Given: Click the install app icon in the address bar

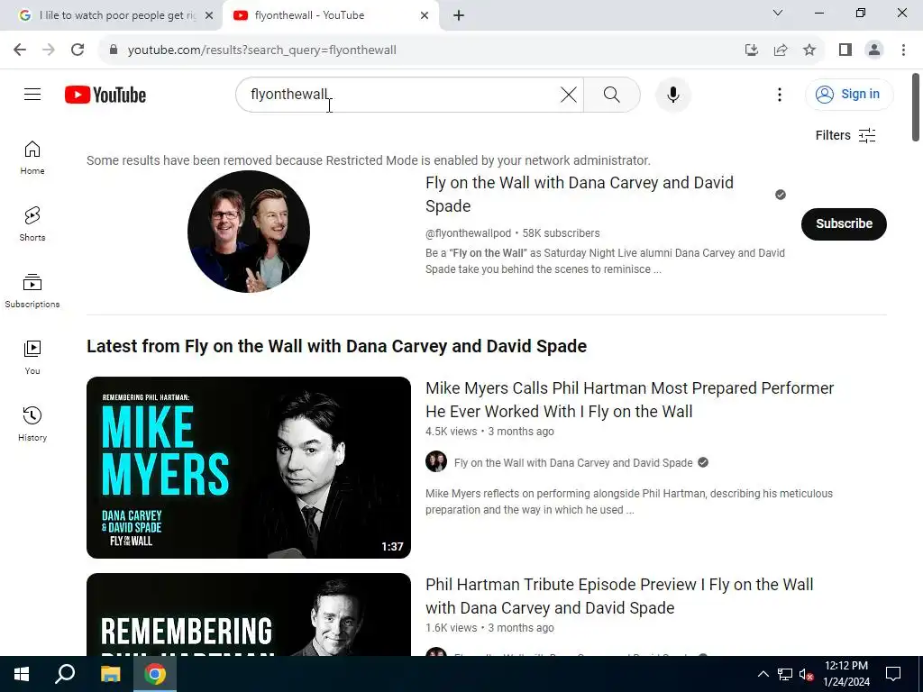Looking at the screenshot, I should click(751, 50).
